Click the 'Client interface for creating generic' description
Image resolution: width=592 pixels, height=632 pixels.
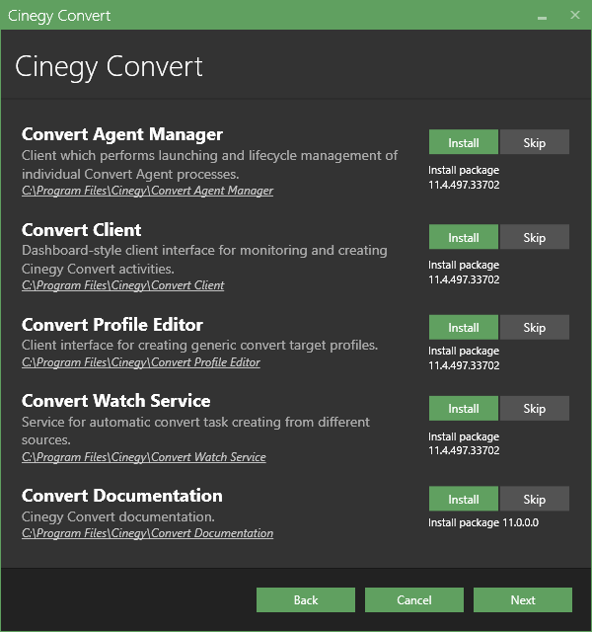(x=199, y=346)
